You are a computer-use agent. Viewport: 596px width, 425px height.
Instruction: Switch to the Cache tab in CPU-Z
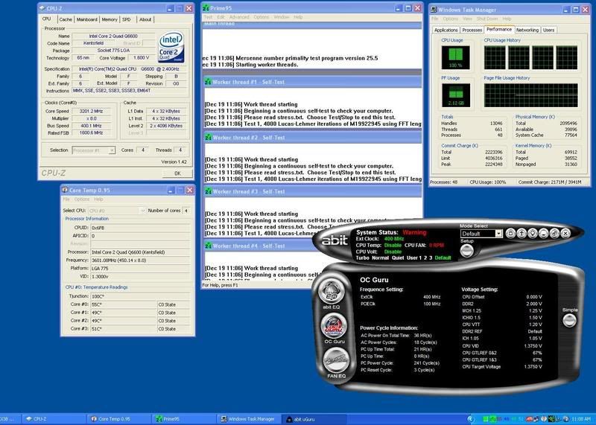[x=66, y=19]
